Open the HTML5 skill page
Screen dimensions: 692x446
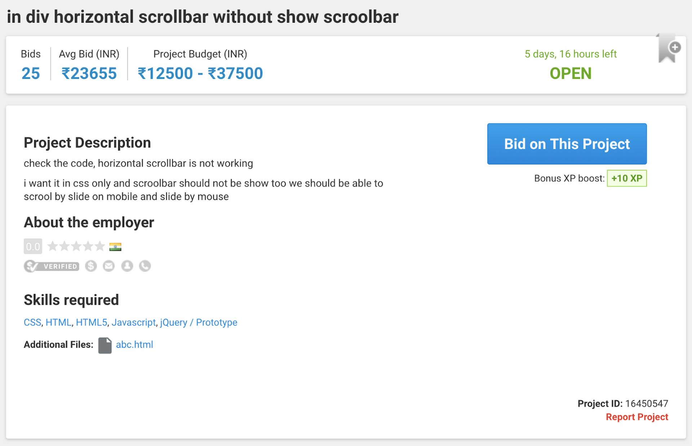tap(92, 322)
